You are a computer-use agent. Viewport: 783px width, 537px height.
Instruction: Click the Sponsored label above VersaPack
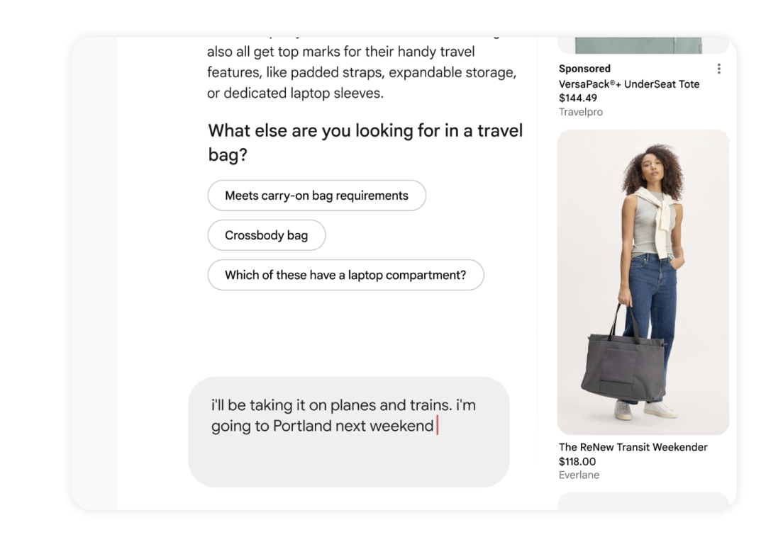[x=584, y=69]
